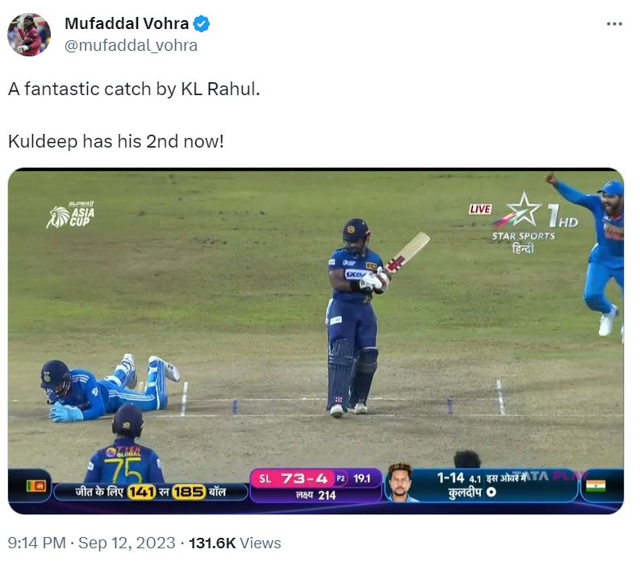The width and height of the screenshot is (640, 562).
Task: Click the "A fantastic catch by KL Rahul." text
Action: tap(134, 89)
